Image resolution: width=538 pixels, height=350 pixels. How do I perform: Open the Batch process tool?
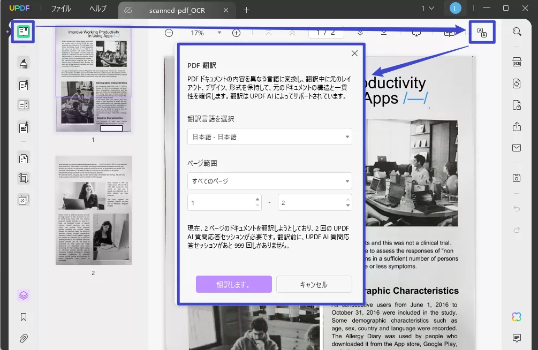pos(24,200)
